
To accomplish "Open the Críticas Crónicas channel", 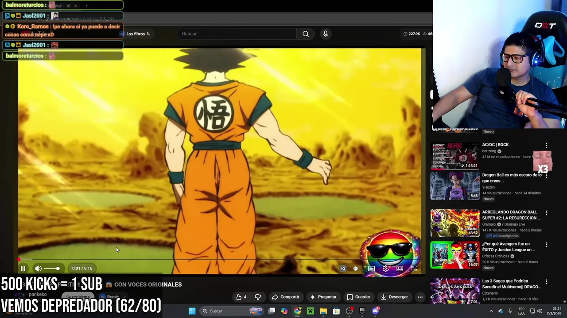I will pyautogui.click(x=495, y=256).
